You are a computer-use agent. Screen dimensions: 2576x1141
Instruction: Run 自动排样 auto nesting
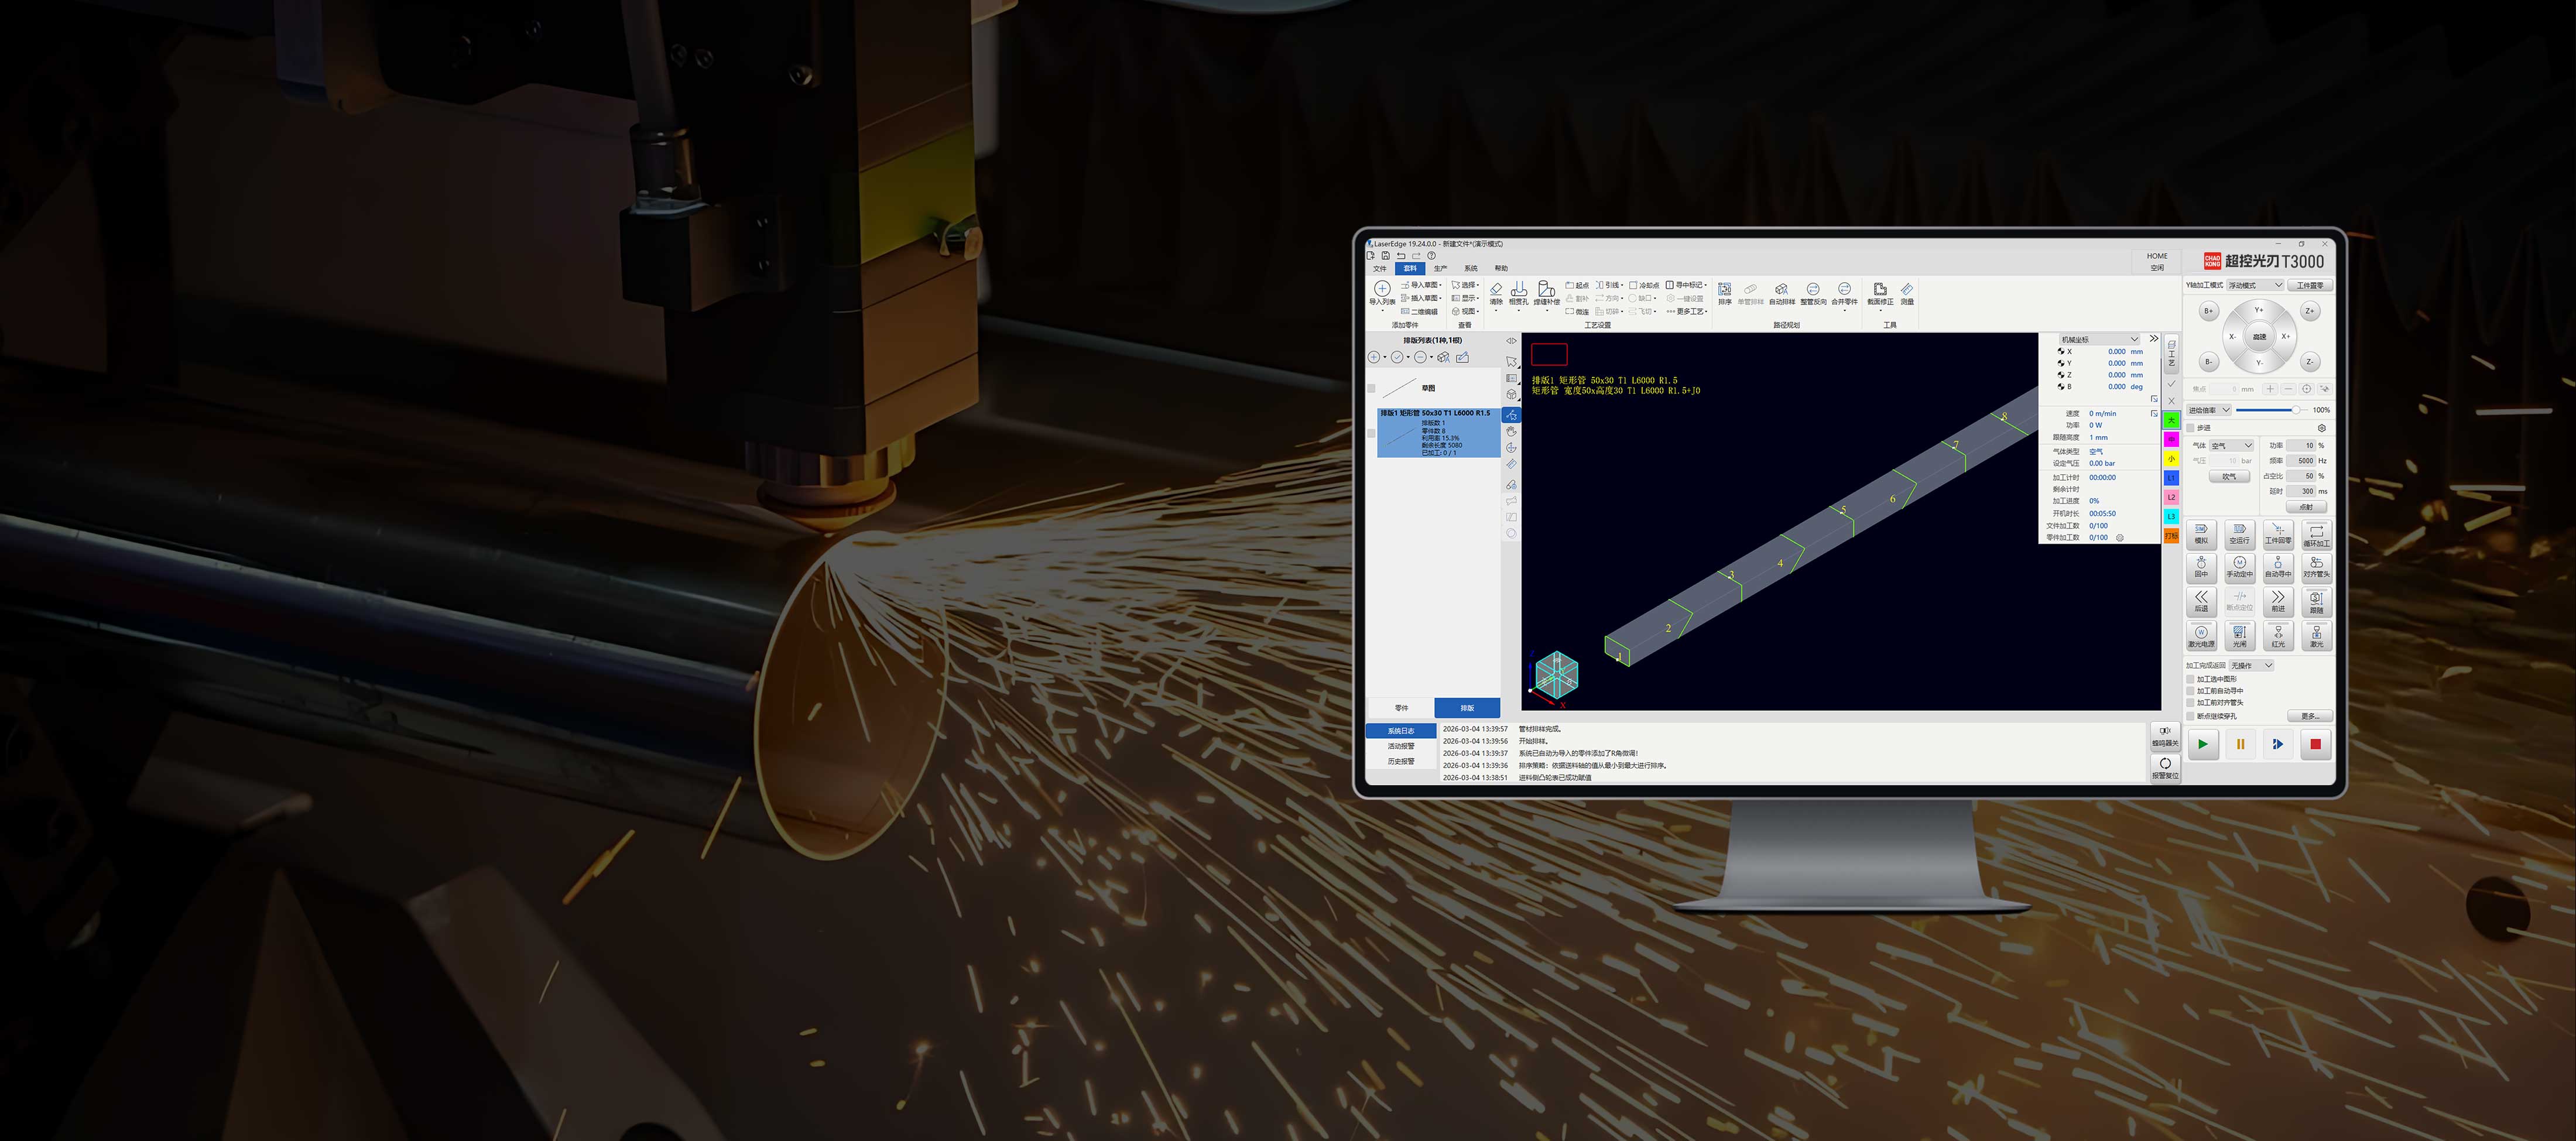point(1781,293)
